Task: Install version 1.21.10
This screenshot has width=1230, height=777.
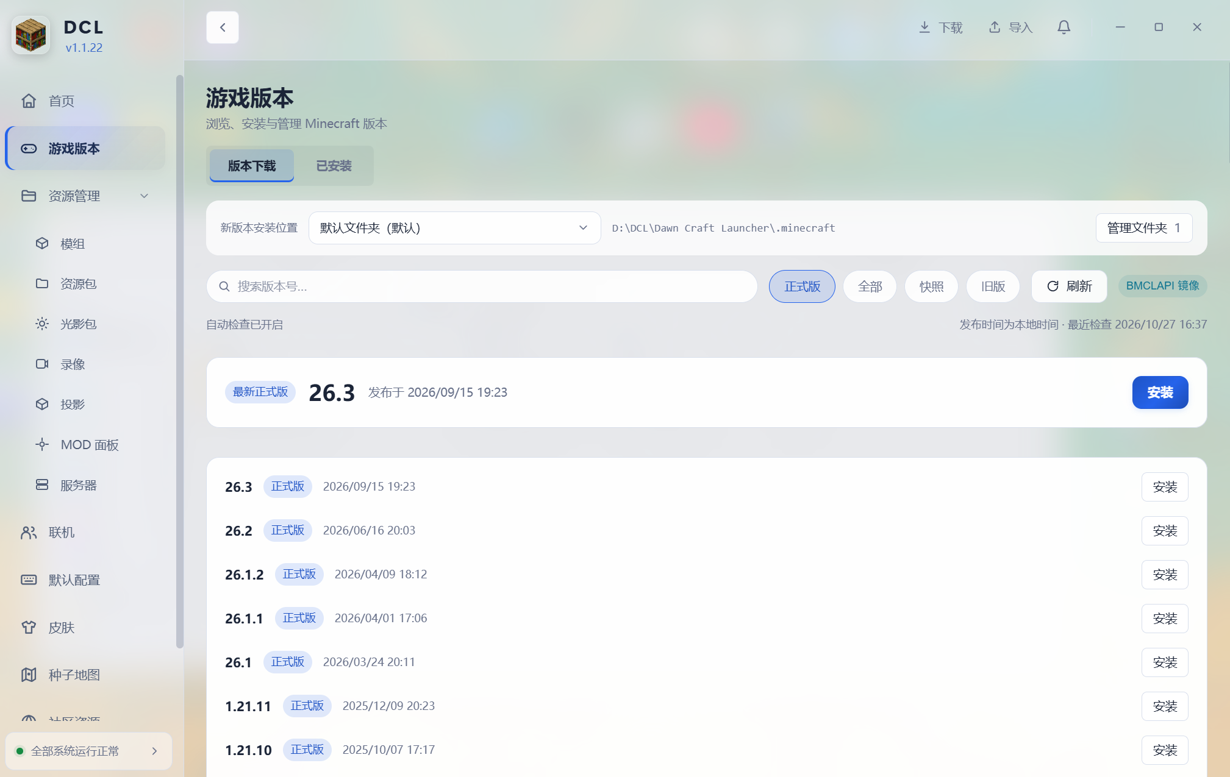Action: (x=1165, y=750)
